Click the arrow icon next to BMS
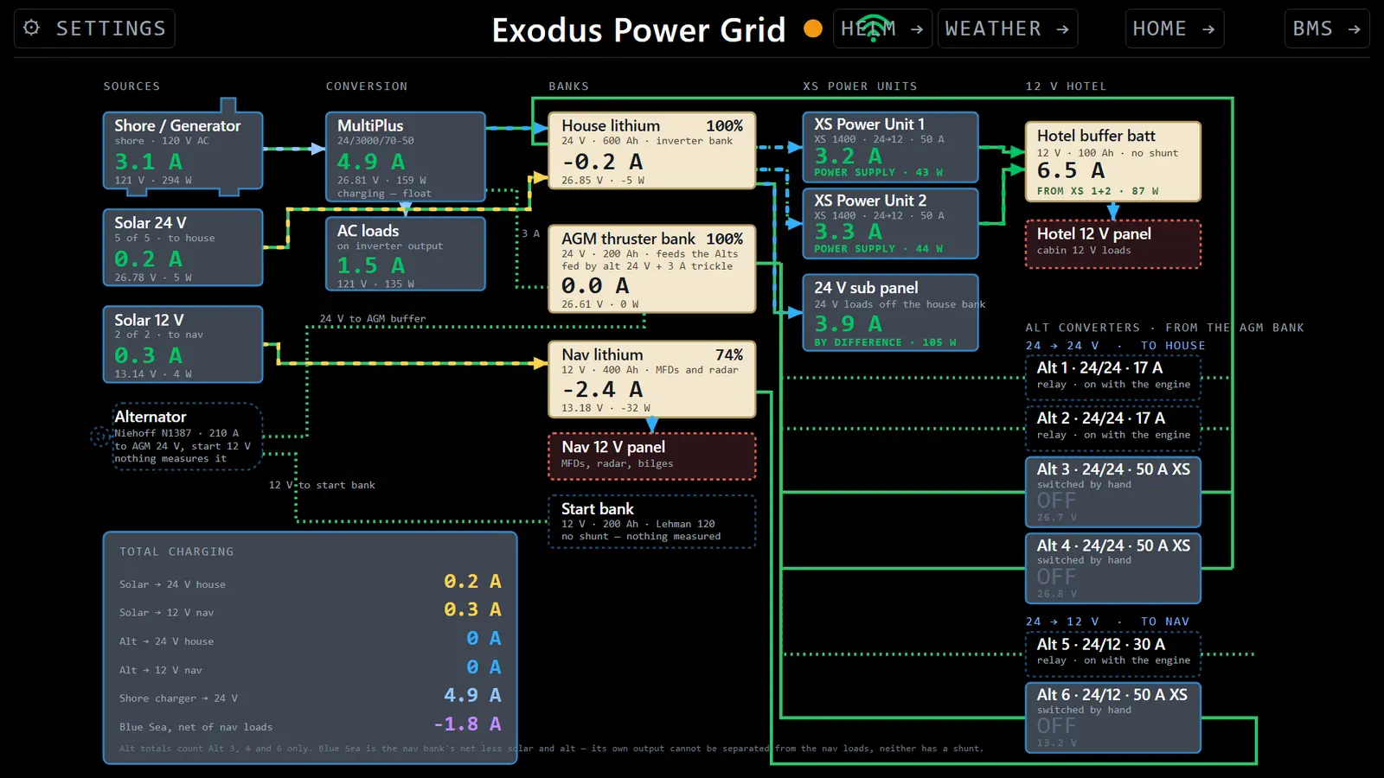Viewport: 1384px width, 778px height. click(1355, 29)
